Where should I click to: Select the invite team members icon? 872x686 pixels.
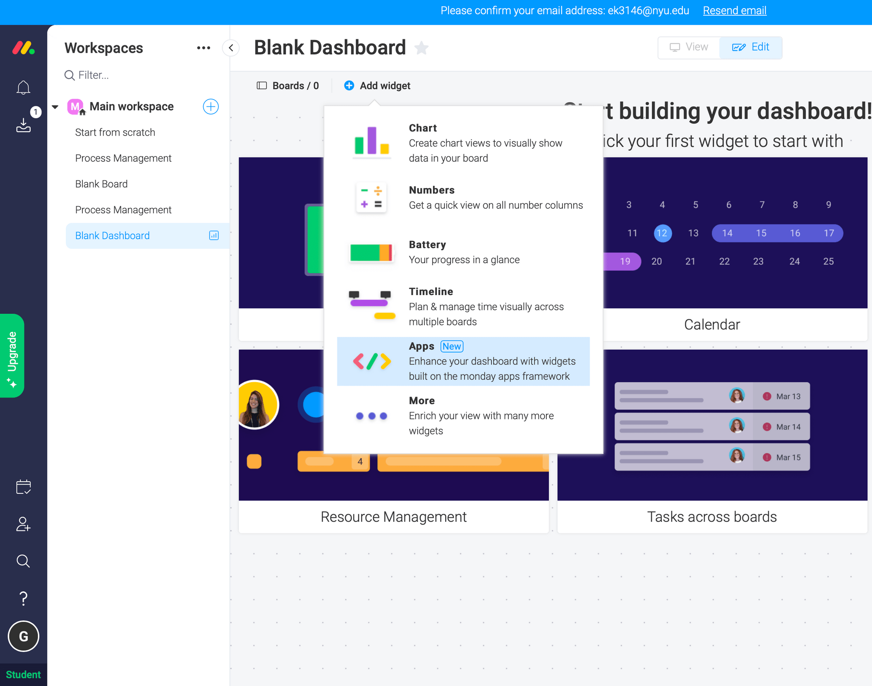pos(24,524)
